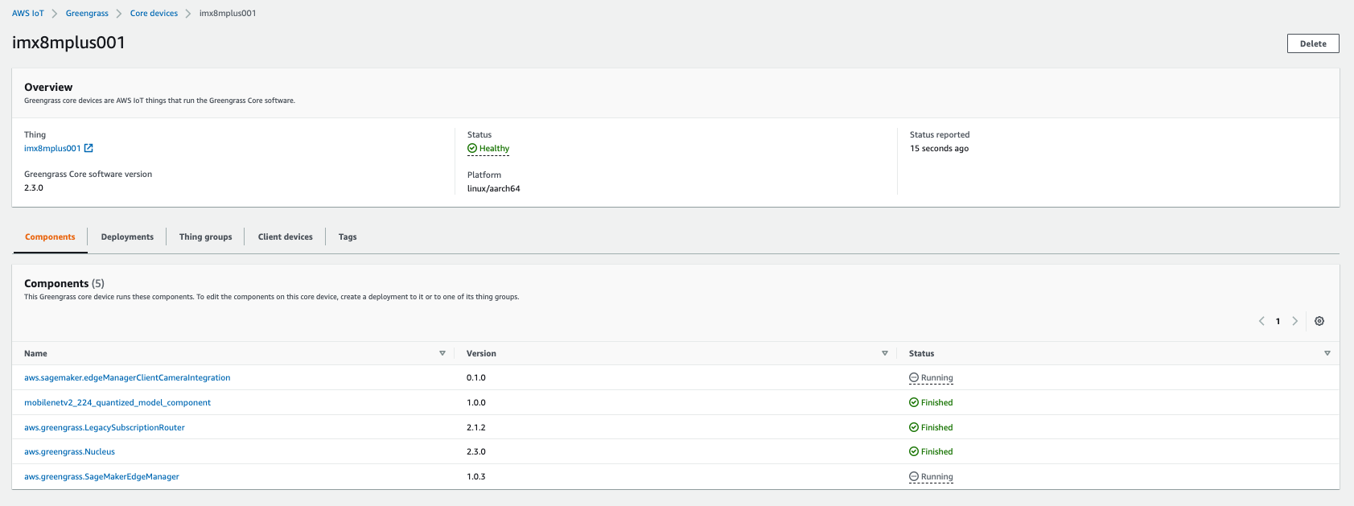Go to previous page arrow in pagination
1354x506 pixels.
1261,321
